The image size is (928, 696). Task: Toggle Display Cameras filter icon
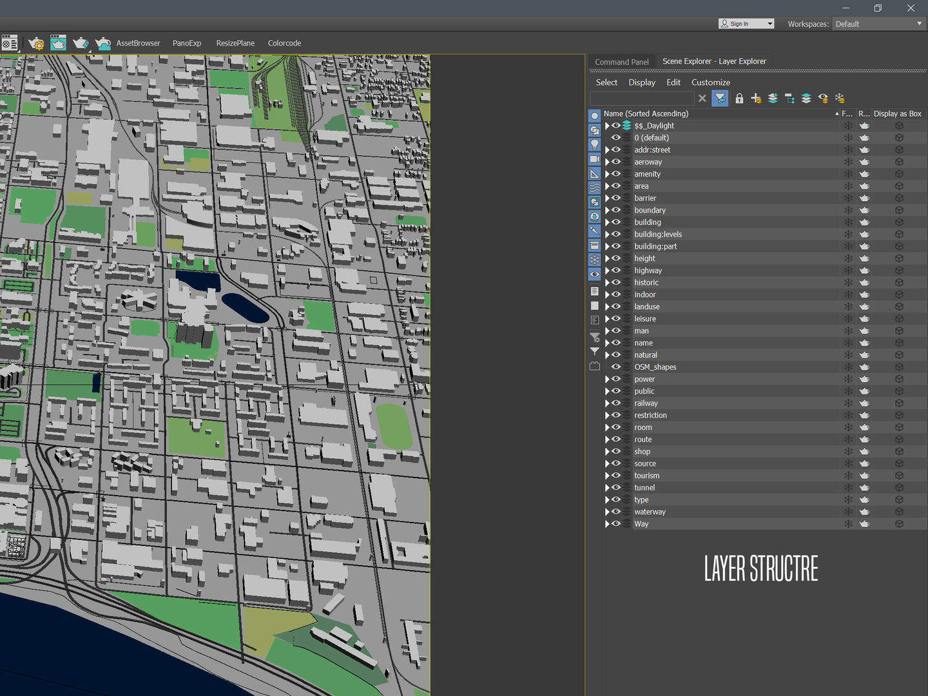point(594,159)
